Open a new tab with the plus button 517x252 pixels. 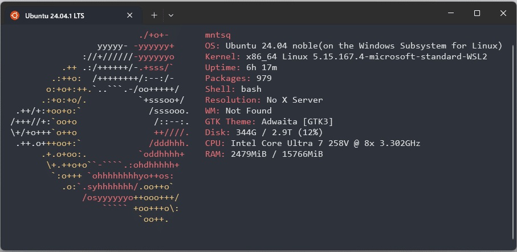[154, 15]
